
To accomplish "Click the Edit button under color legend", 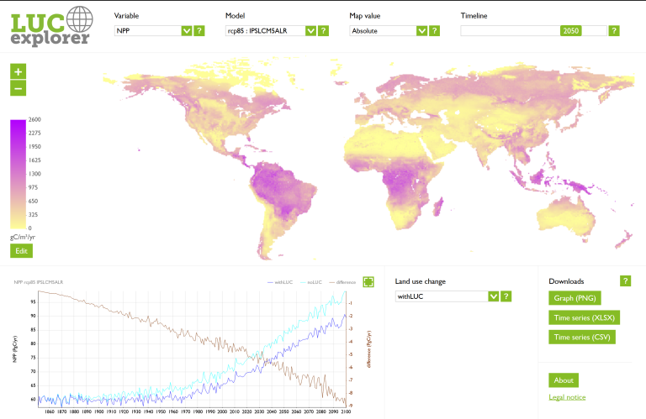I will (21, 250).
